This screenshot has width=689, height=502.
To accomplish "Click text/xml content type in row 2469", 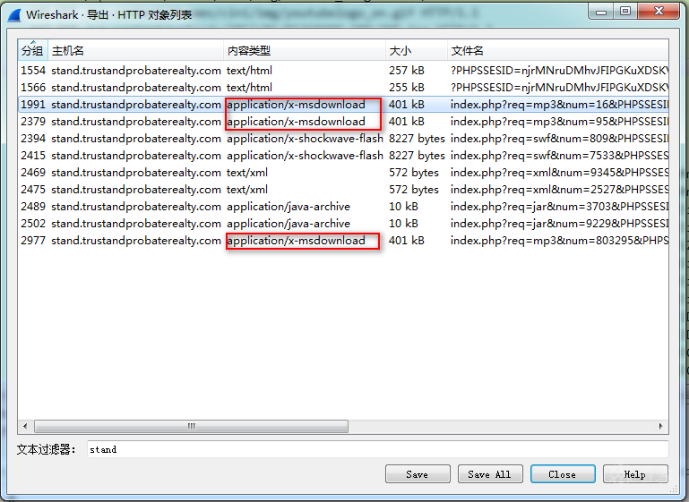I will click(x=247, y=173).
